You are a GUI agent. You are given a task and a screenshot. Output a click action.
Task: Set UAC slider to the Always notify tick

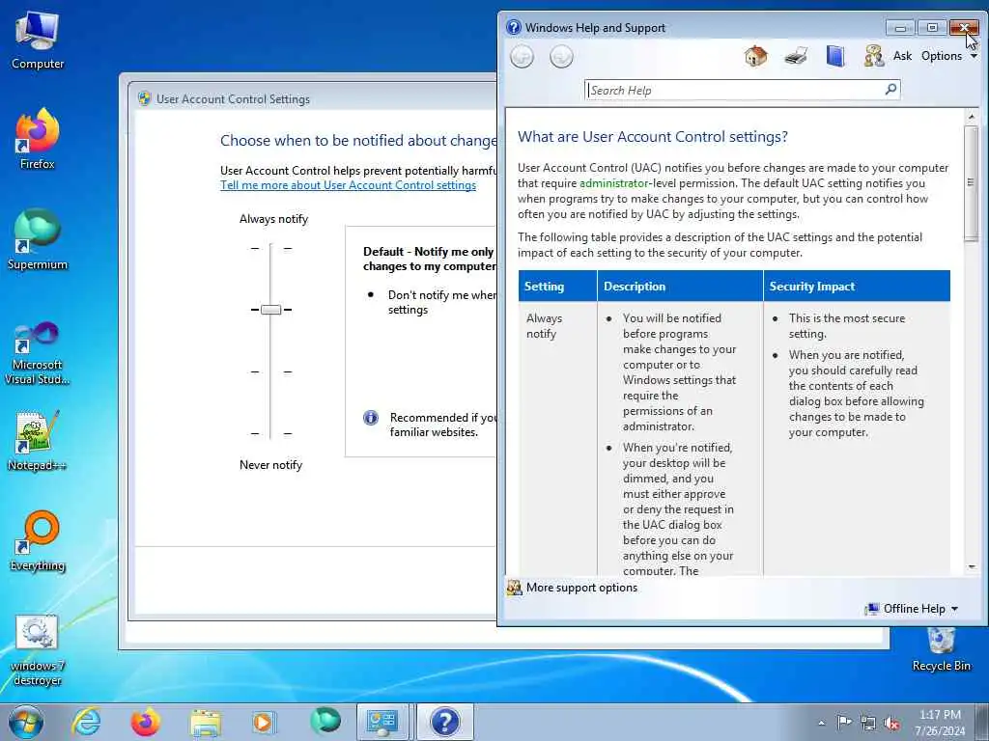(x=270, y=248)
